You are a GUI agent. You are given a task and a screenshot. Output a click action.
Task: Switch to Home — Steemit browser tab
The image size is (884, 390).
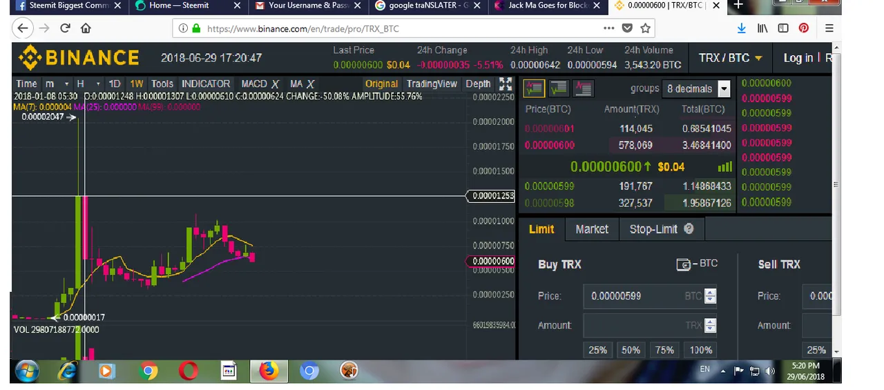[x=189, y=6]
